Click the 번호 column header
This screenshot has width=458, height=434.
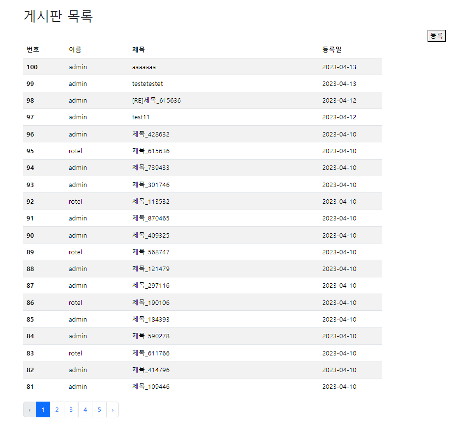click(x=33, y=49)
